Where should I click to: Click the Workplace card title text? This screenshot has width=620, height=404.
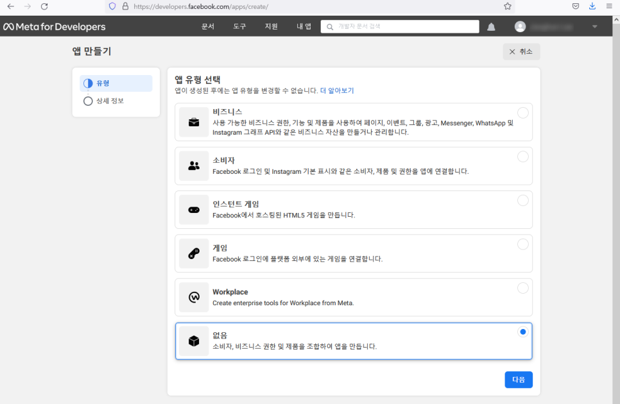click(230, 292)
